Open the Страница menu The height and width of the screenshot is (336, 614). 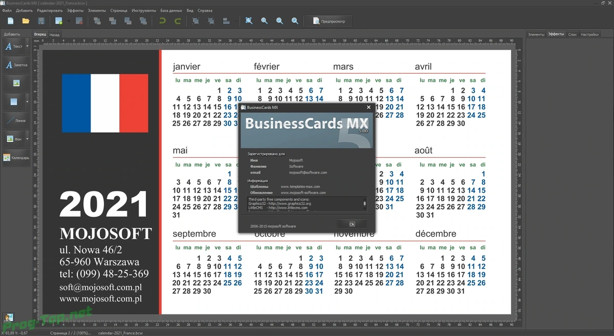(x=119, y=10)
